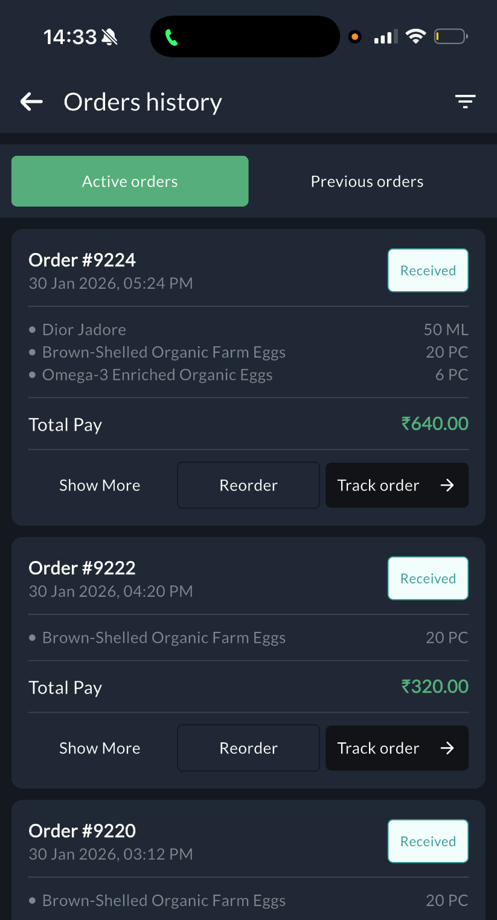Open the Order #9220 title

pyautogui.click(x=82, y=831)
